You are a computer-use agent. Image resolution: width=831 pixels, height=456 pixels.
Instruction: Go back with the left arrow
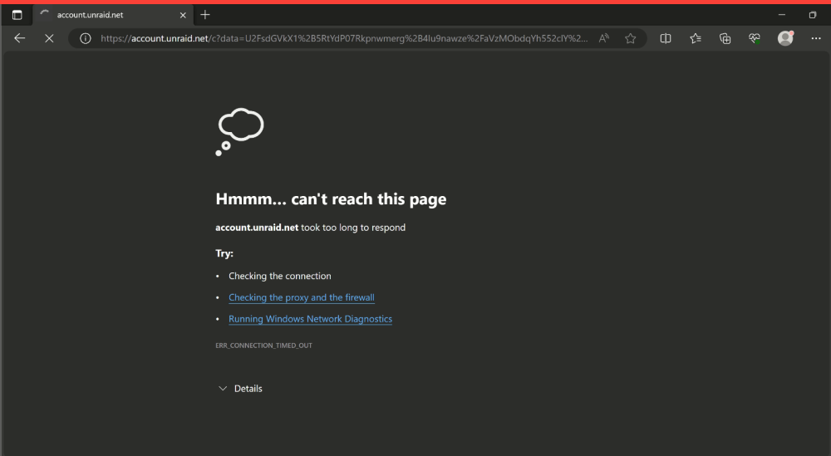[20, 38]
